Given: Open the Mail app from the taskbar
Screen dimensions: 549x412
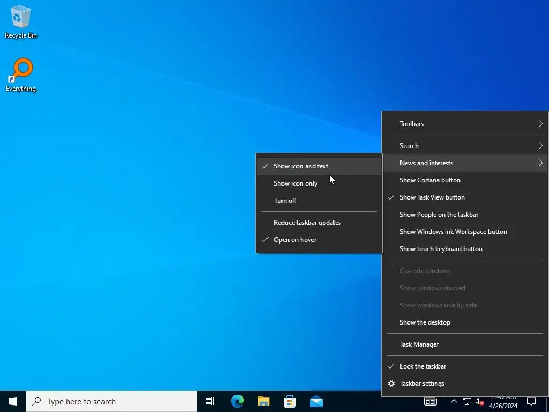Looking at the screenshot, I should [x=316, y=401].
